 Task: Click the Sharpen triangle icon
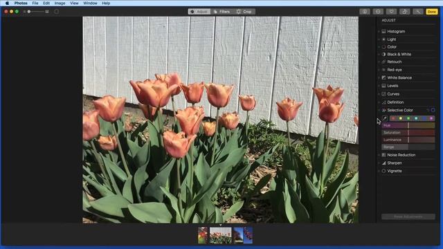click(x=383, y=163)
